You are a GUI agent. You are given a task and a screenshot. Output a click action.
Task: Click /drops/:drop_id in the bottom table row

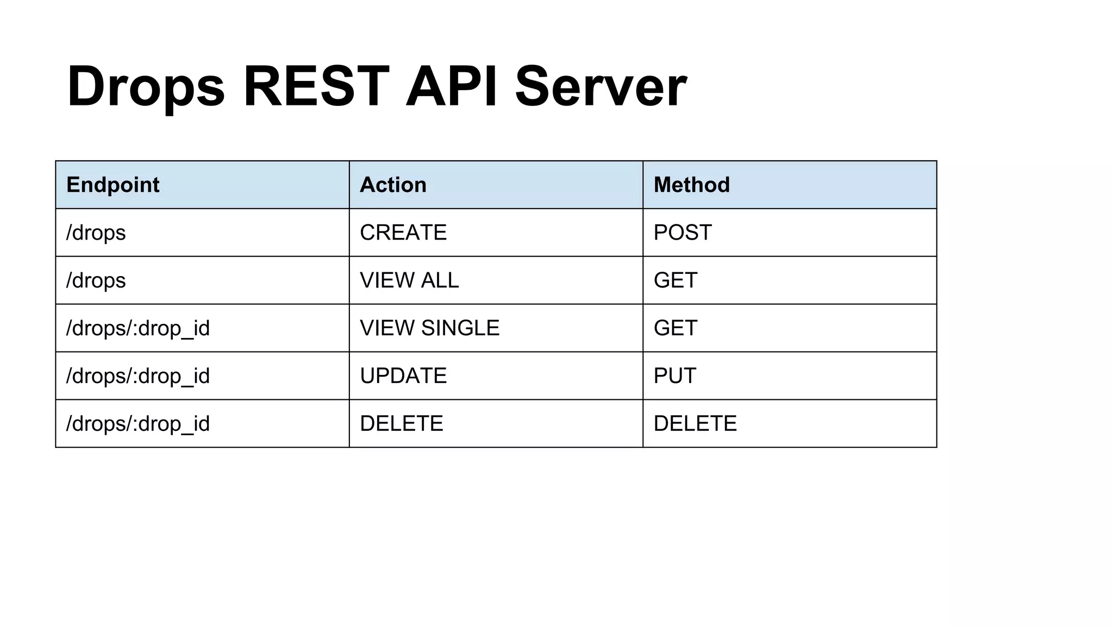[202, 424]
